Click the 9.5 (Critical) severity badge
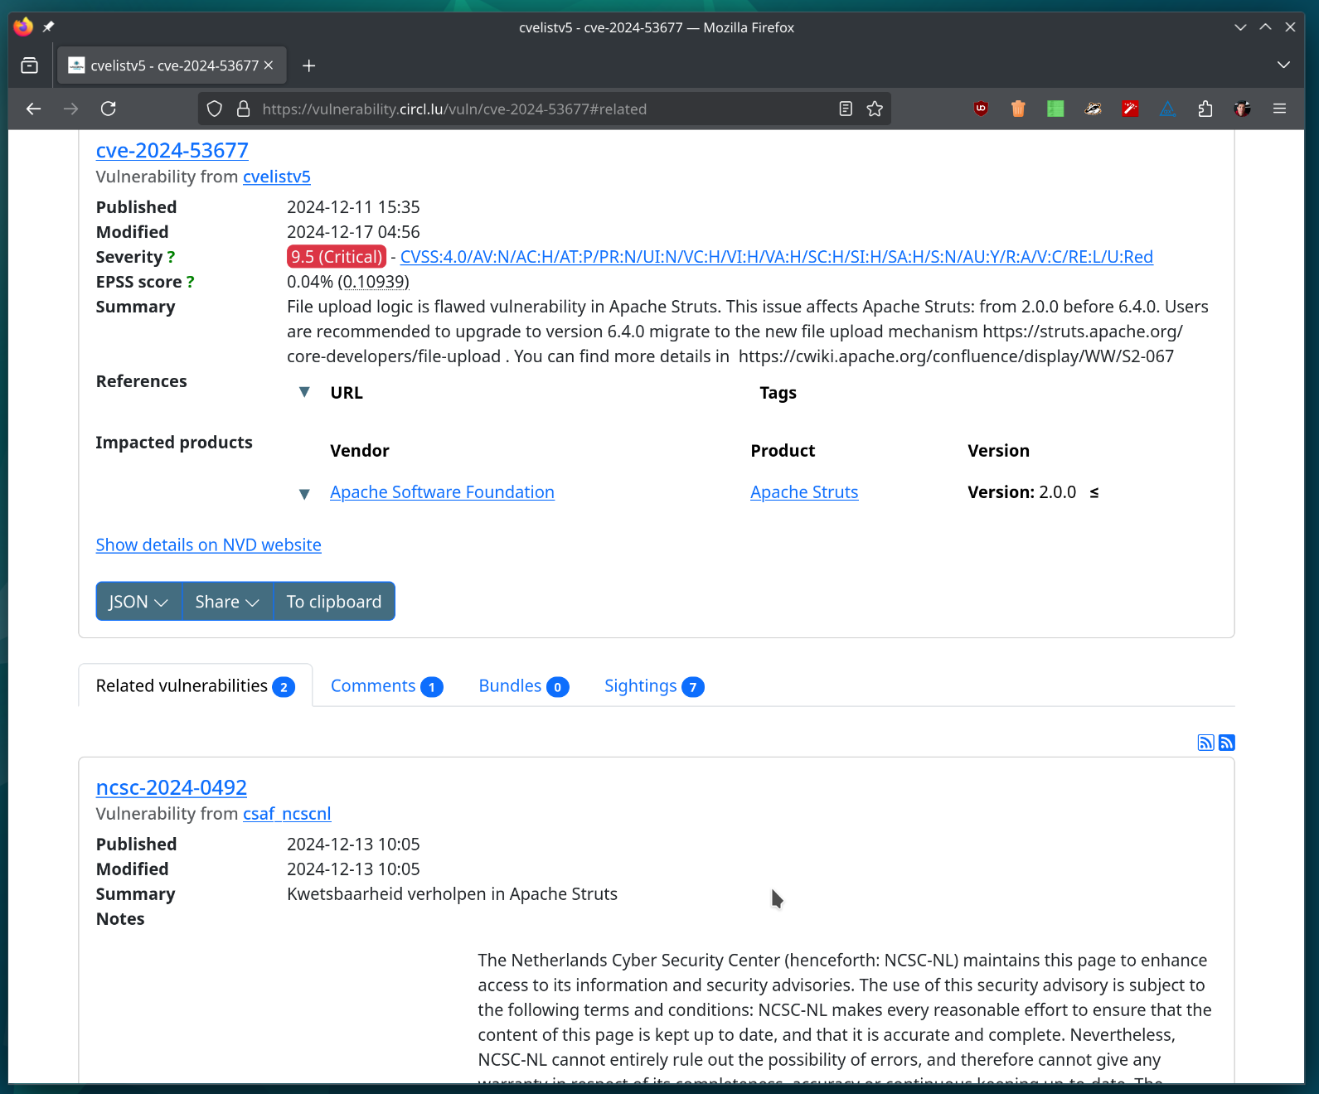 click(337, 257)
